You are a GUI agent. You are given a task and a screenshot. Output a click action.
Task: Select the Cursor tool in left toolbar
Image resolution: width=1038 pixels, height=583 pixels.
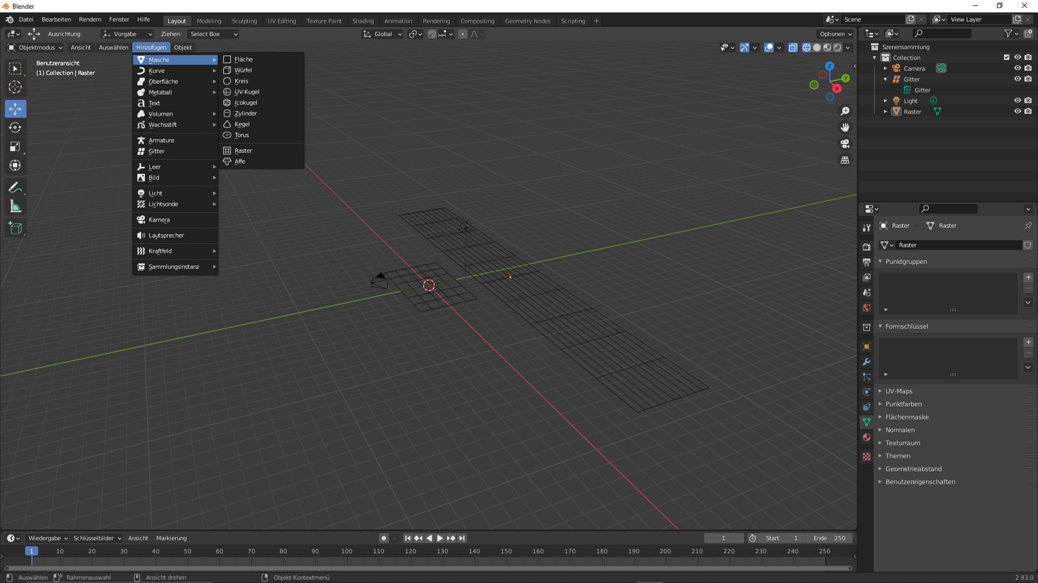[x=15, y=87]
